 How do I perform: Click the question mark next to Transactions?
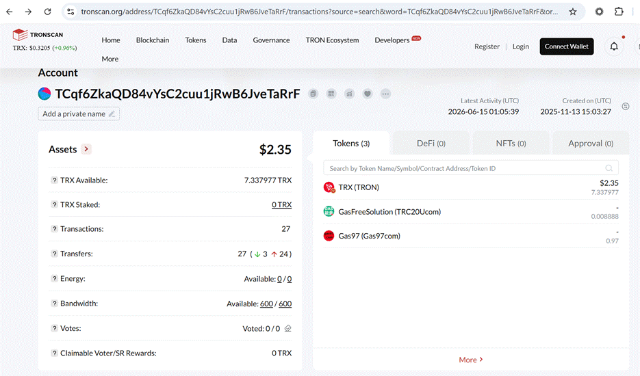(54, 229)
